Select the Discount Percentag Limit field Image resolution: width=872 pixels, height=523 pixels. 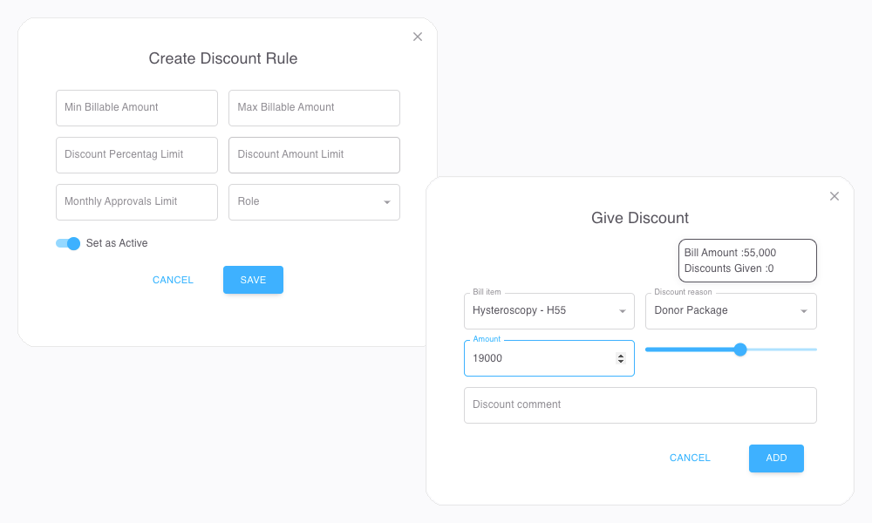coord(136,154)
